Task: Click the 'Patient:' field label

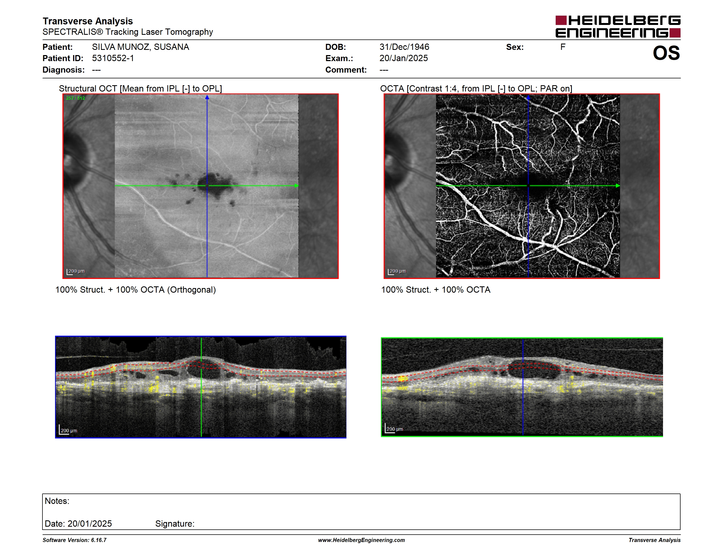Action: (x=58, y=47)
